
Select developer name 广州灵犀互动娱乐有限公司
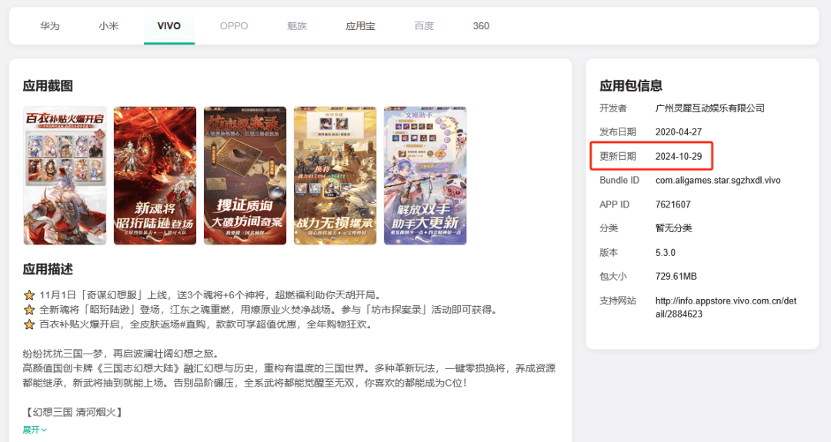click(709, 108)
